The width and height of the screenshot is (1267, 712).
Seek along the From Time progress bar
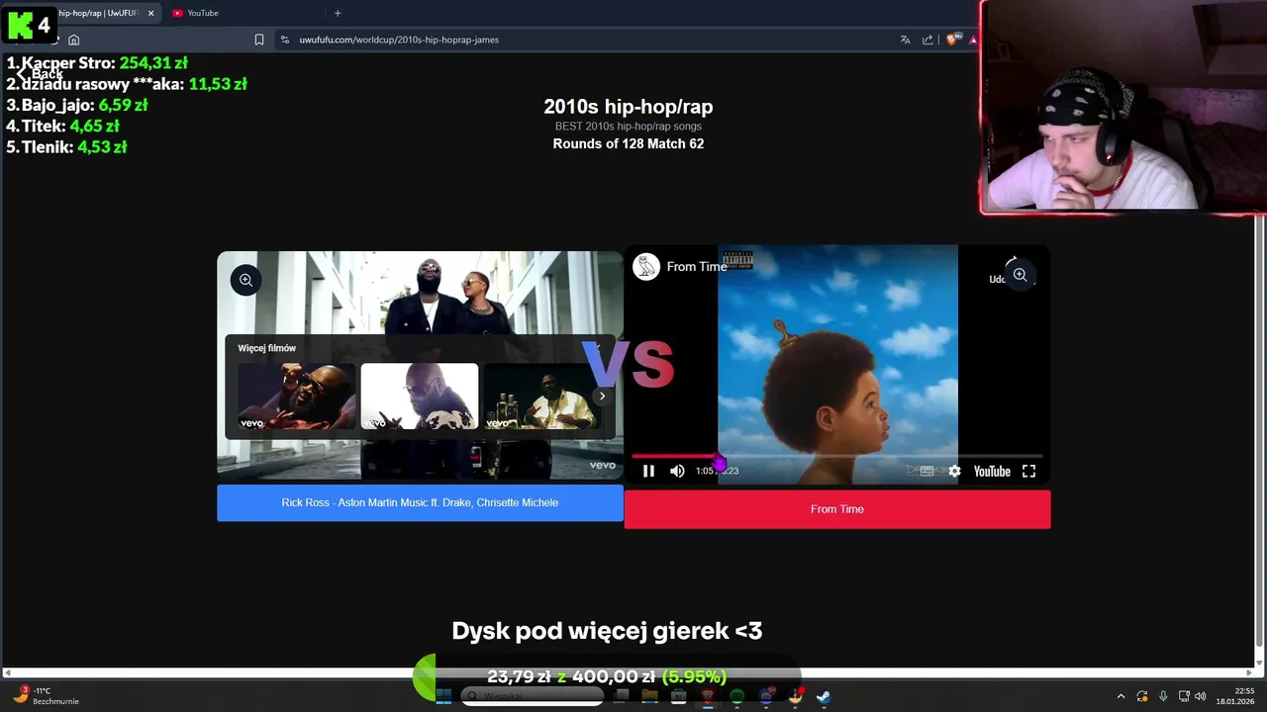836,456
